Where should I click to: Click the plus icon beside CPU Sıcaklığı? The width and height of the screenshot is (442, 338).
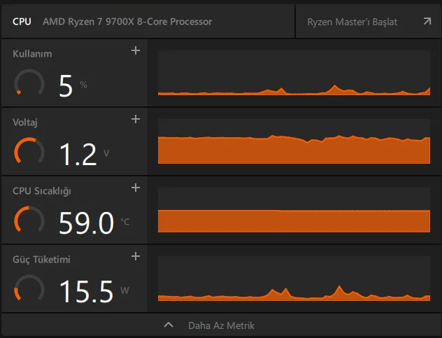coord(136,188)
